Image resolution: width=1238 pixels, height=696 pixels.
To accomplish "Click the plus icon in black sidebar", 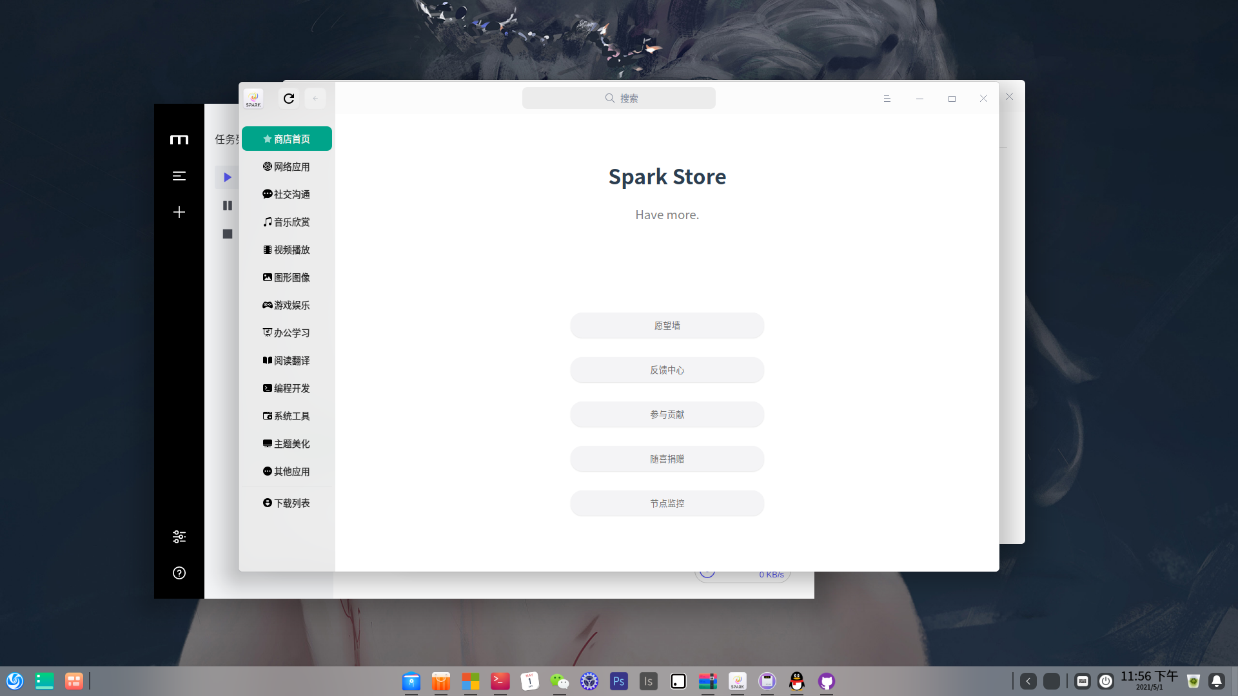I will 179,212.
